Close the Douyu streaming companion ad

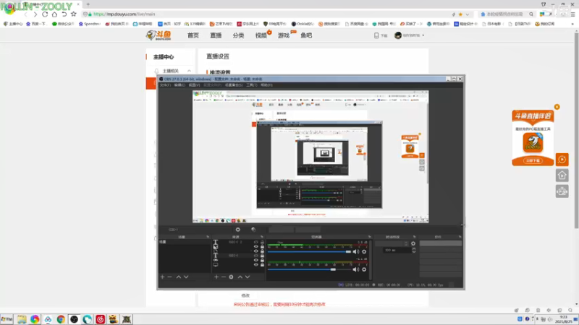pyautogui.click(x=557, y=107)
